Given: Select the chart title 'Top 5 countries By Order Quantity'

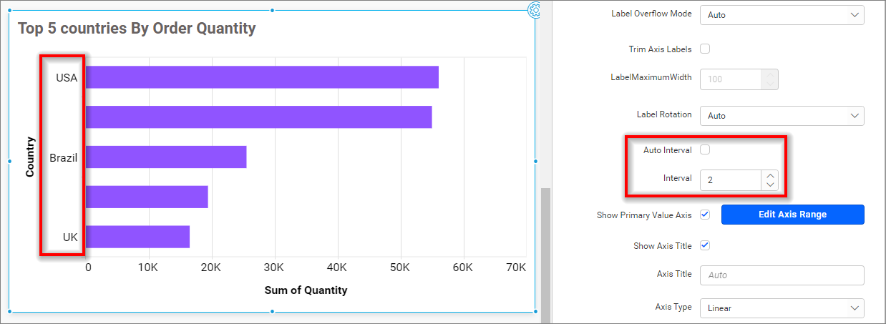Looking at the screenshot, I should tap(137, 29).
